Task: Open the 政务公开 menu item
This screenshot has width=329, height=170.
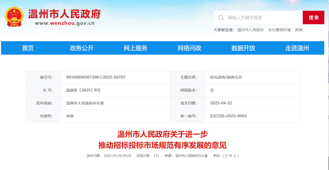Action: click(81, 48)
